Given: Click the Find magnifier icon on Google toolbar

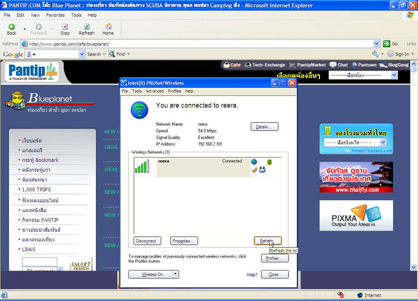Looking at the screenshot, I should (x=112, y=54).
